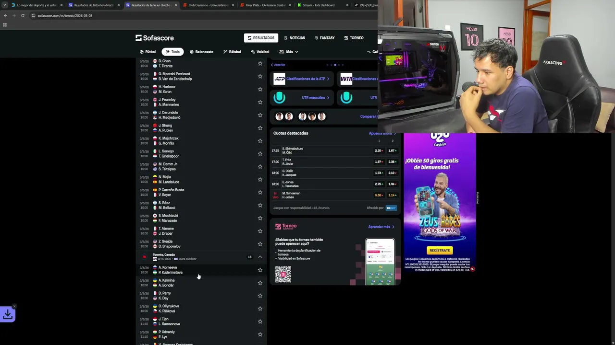Star the Shang vs Rublev match
Viewport: 615px width, 345px height.
pos(260,128)
